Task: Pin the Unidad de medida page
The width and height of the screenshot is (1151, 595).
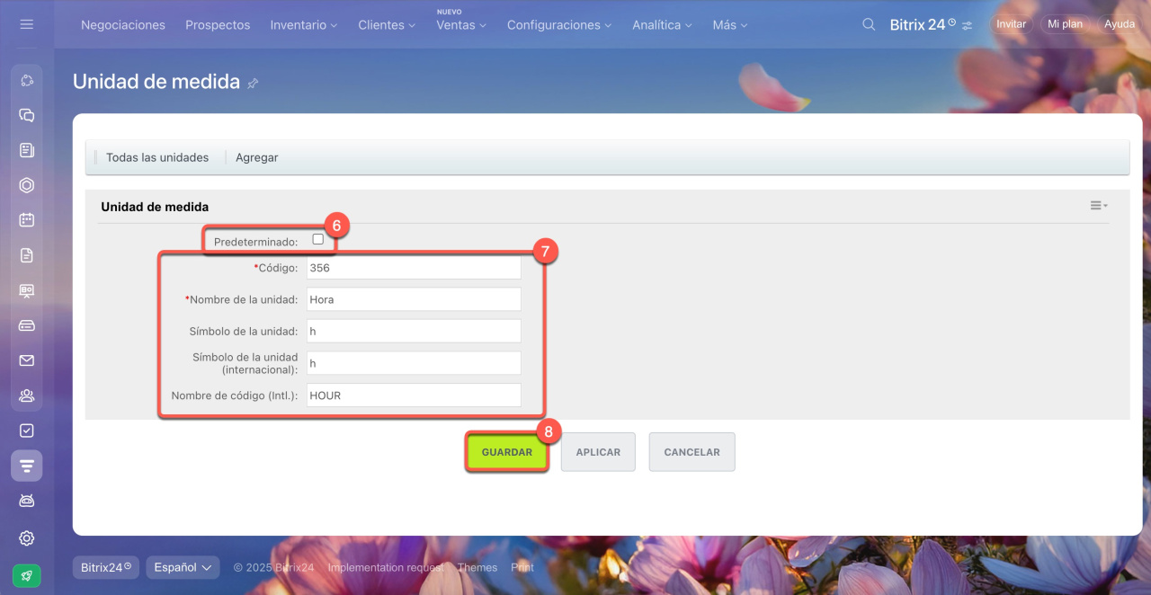Action: point(253,84)
